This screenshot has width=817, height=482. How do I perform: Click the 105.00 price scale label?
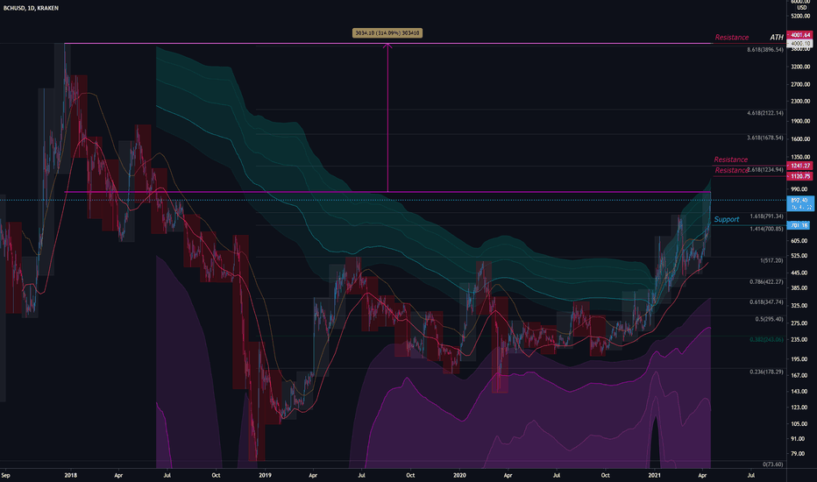coord(799,423)
